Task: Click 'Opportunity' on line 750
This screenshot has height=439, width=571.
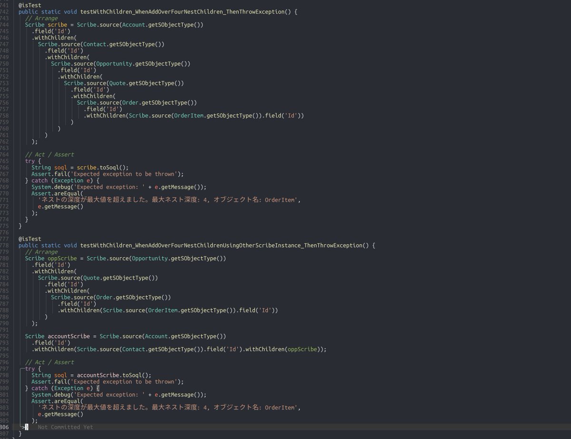Action: (114, 63)
